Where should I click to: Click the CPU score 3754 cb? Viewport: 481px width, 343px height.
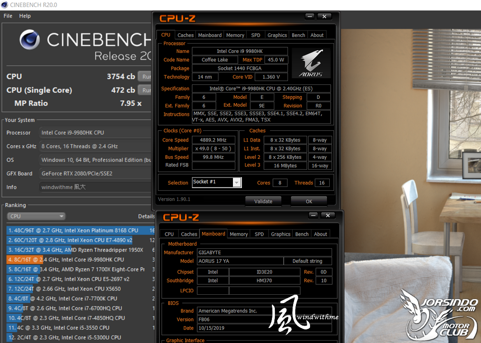click(x=121, y=76)
